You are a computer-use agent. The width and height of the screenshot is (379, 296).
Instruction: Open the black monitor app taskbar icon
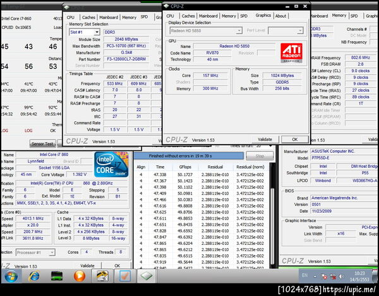[x=57, y=276]
